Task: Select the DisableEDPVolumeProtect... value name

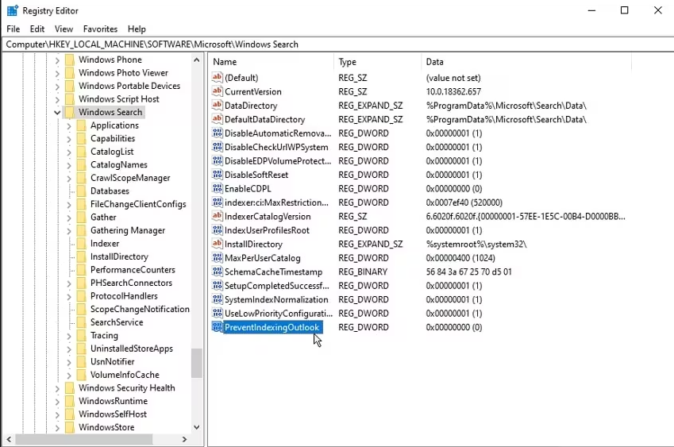Action: (x=278, y=160)
